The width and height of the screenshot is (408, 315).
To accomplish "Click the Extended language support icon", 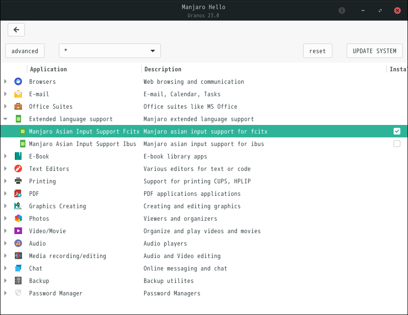I will 18,119.
